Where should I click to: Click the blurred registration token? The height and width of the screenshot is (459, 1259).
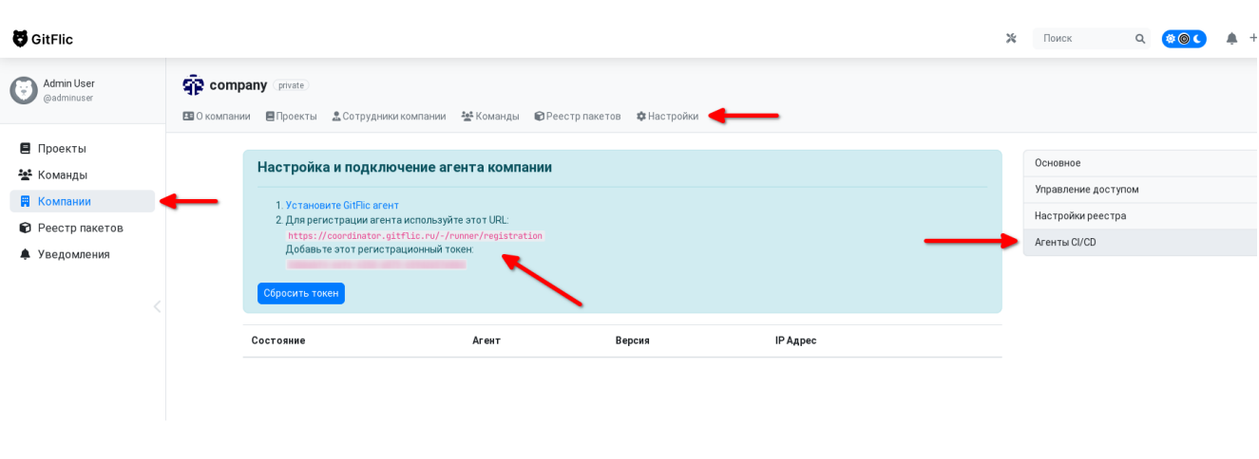376,265
